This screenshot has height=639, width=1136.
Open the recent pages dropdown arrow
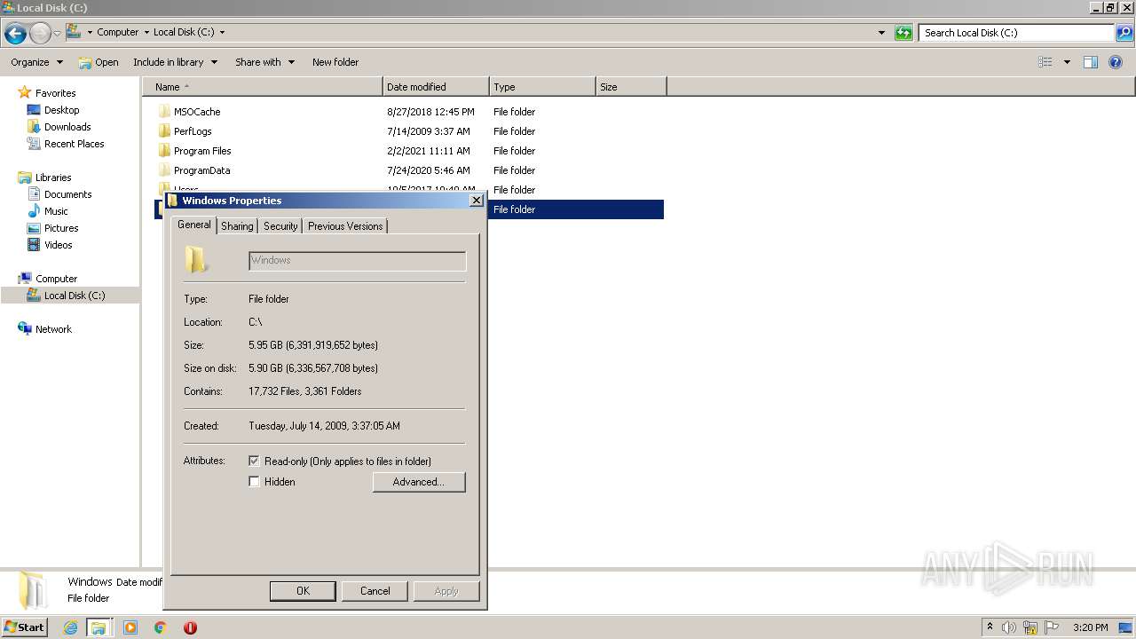click(x=57, y=34)
